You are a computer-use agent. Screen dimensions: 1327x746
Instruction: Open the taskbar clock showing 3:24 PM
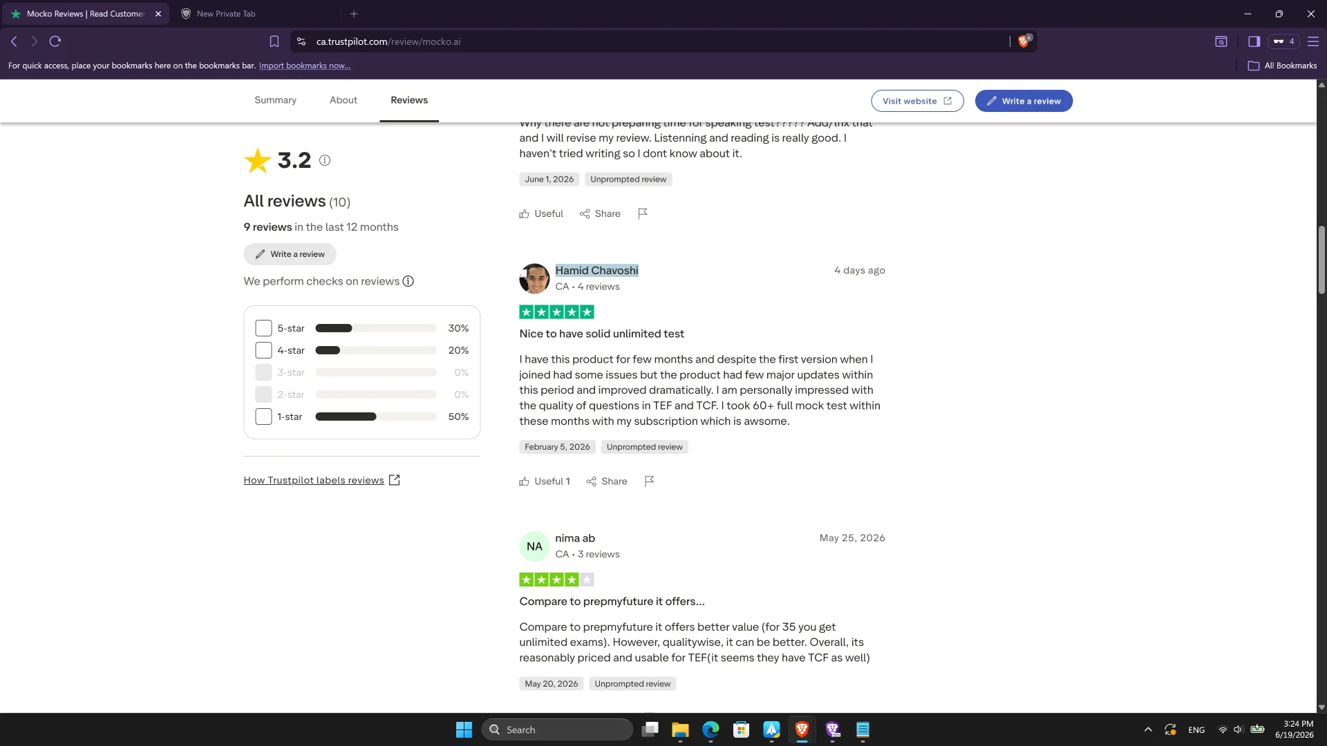pos(1294,729)
